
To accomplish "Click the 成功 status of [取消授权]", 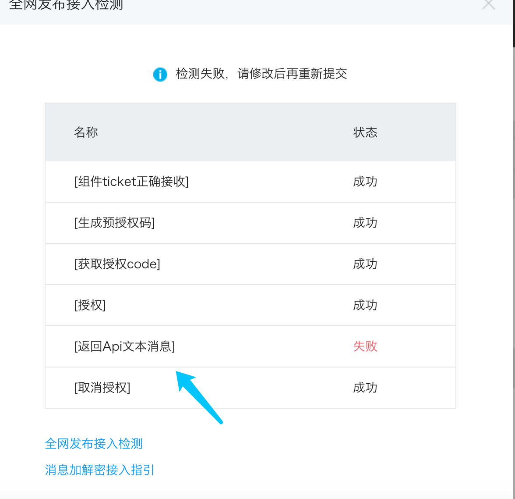I will 365,388.
